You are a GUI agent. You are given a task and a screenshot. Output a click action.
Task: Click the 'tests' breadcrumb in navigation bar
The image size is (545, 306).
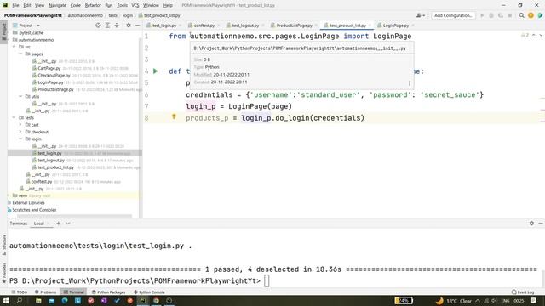(x=112, y=15)
